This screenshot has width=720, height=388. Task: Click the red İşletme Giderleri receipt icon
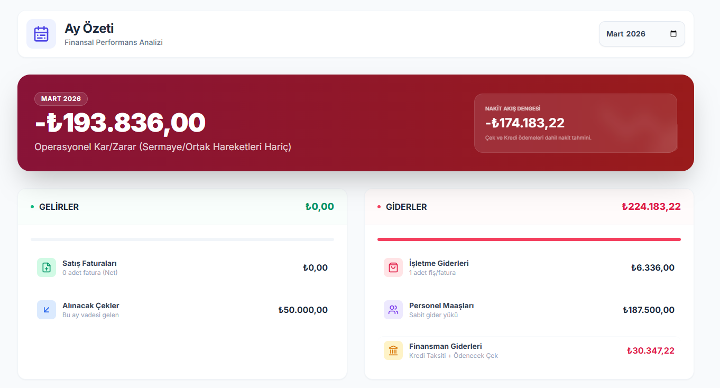coord(393,267)
